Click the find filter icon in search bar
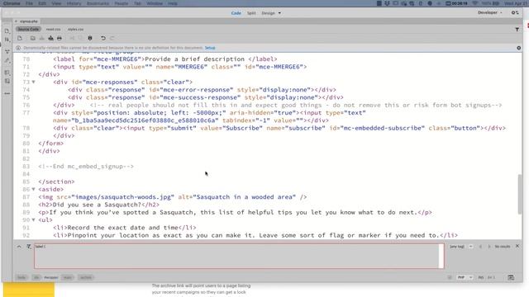This screenshot has height=297, width=529. click(29, 247)
